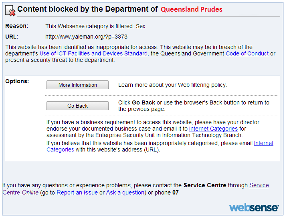285x217 pixels.
Task: Click the Websense logo
Action: 254,207
